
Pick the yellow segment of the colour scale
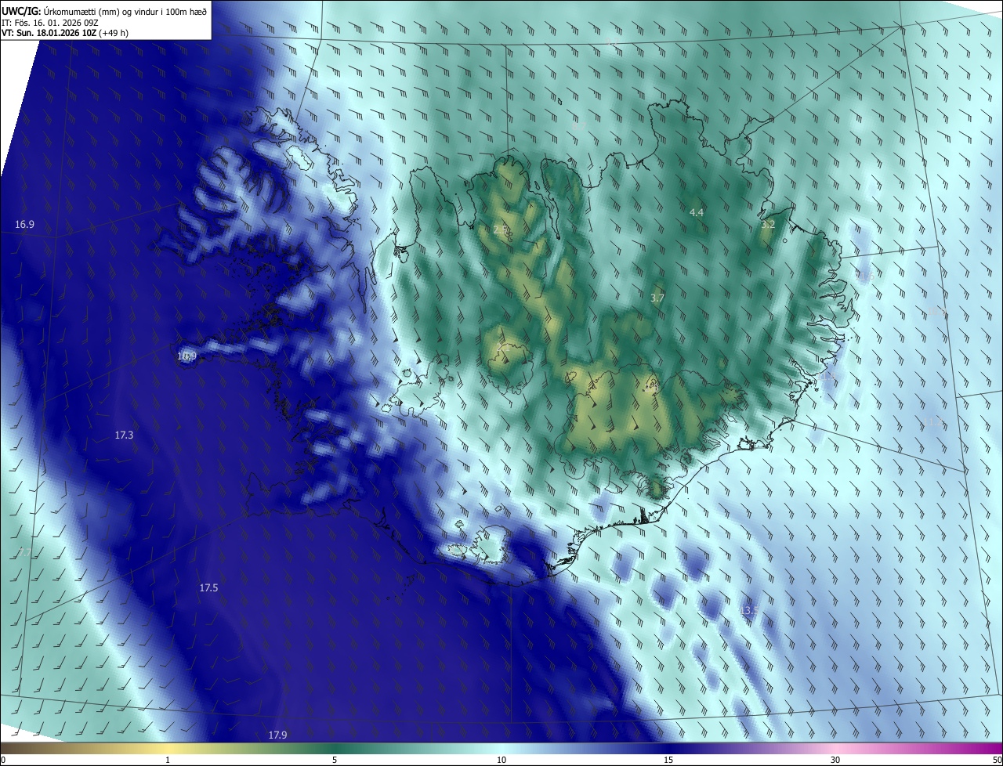[x=168, y=748]
